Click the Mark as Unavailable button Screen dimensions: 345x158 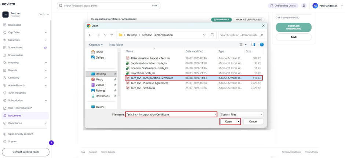click(248, 19)
